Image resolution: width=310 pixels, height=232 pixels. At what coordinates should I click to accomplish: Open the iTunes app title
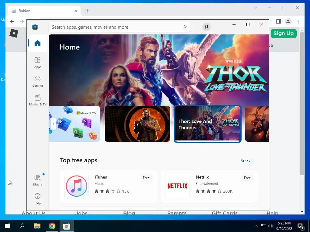pyautogui.click(x=101, y=177)
